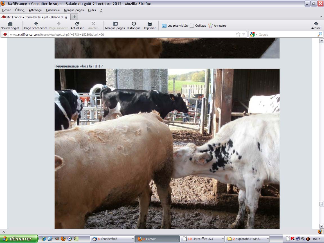Click the network computers tray icon

click(298, 239)
